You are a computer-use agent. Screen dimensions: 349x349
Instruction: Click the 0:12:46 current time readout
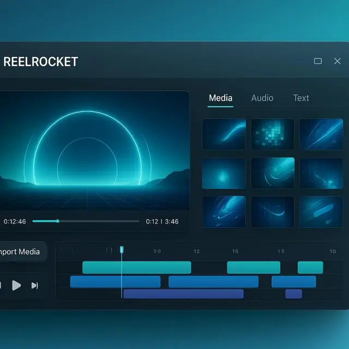[x=15, y=221]
